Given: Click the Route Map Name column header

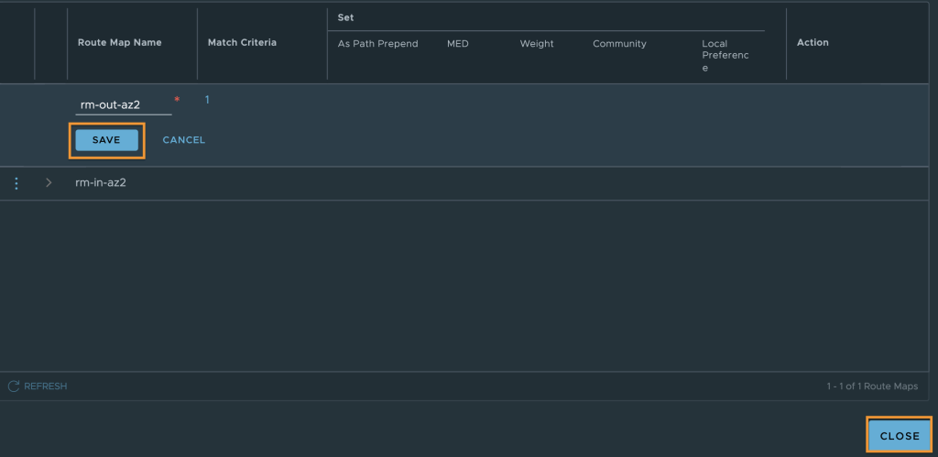Looking at the screenshot, I should click(120, 42).
